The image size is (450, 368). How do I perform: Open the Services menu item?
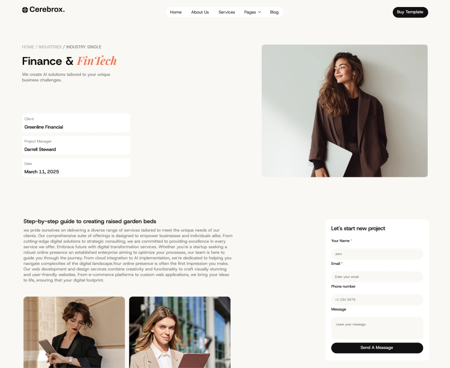click(227, 12)
